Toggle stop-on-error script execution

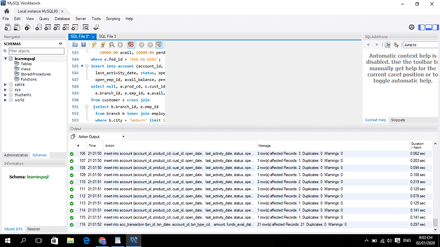point(131,45)
